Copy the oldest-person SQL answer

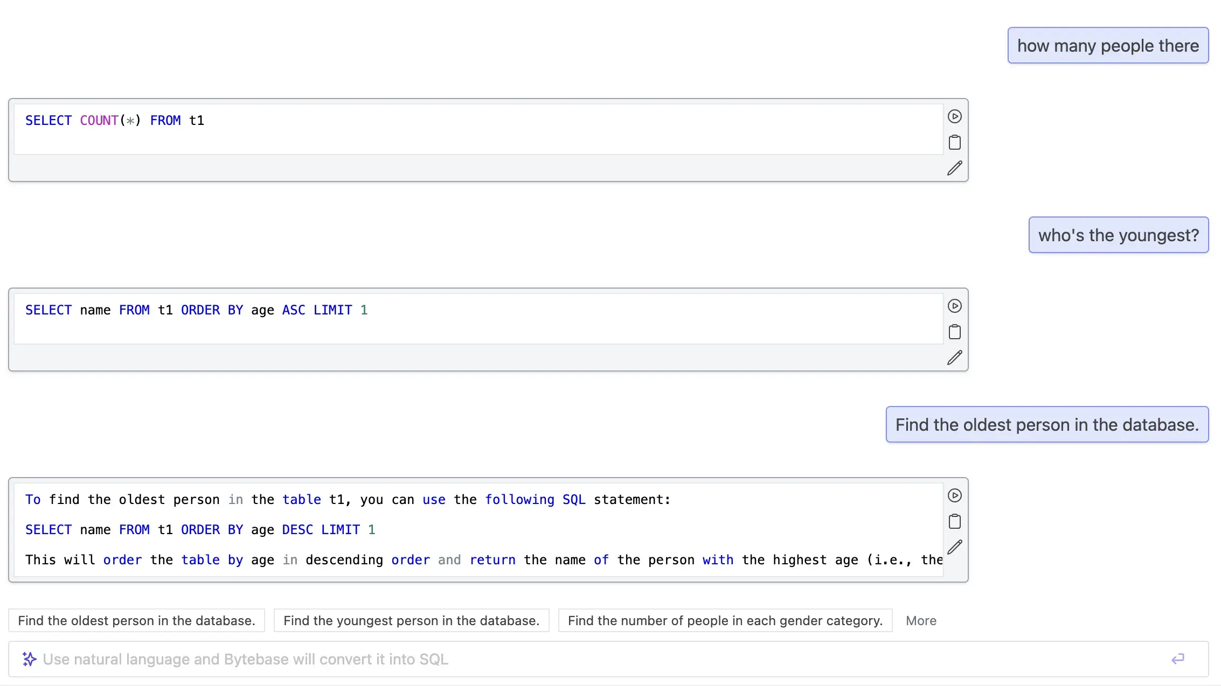[x=955, y=521]
